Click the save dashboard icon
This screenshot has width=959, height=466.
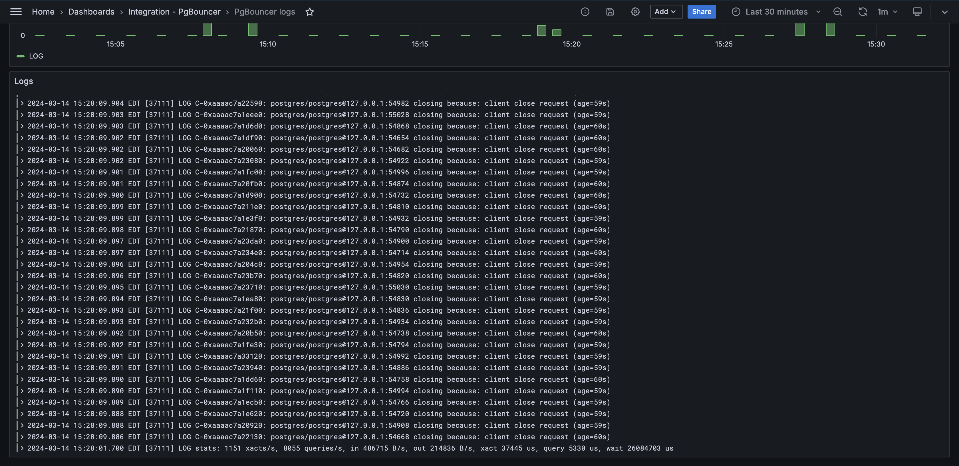[610, 12]
